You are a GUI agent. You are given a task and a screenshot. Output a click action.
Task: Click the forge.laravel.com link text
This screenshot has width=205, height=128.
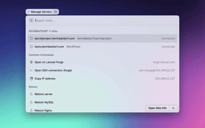[x=164, y=62]
